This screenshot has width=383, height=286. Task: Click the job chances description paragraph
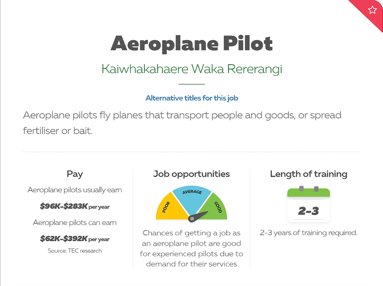click(191, 248)
